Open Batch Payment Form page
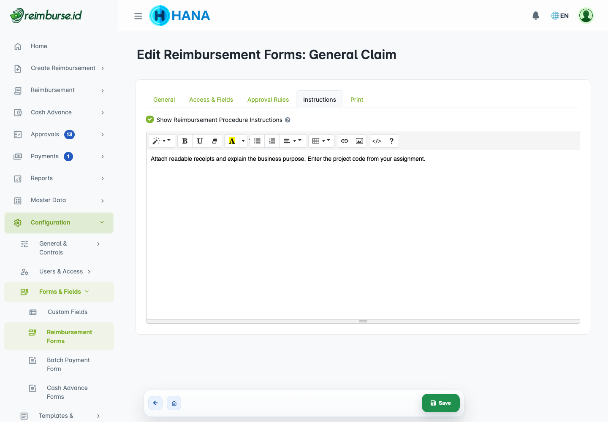608x422 pixels. 59,364
